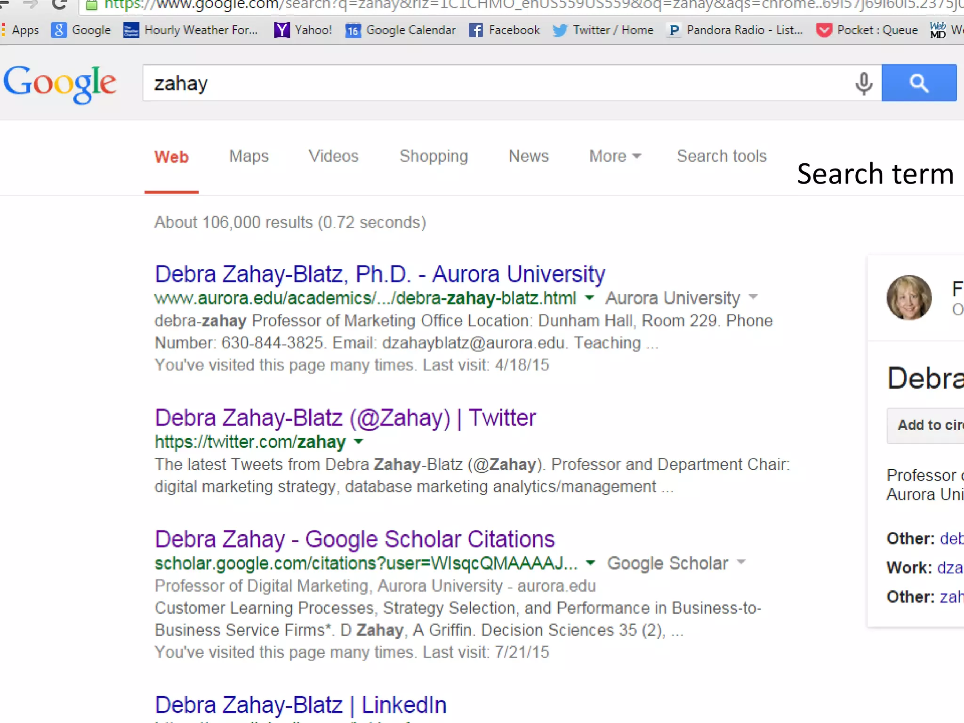
Task: Expand the Aurora University source dropdown
Action: (x=753, y=297)
